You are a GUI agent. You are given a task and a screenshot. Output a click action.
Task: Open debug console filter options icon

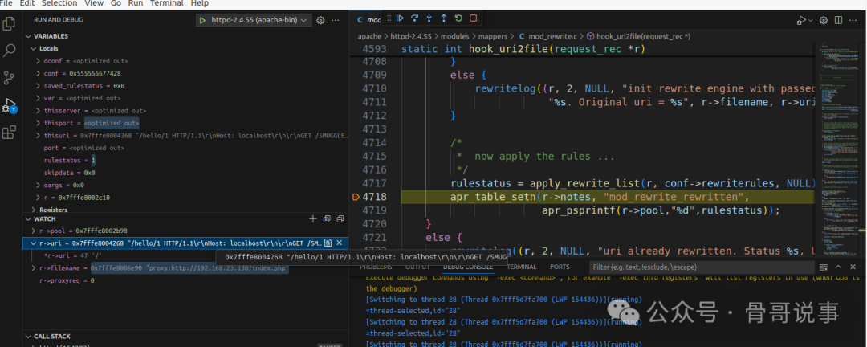824,267
